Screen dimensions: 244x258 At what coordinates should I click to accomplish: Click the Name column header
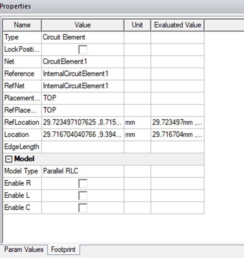[x=22, y=25]
